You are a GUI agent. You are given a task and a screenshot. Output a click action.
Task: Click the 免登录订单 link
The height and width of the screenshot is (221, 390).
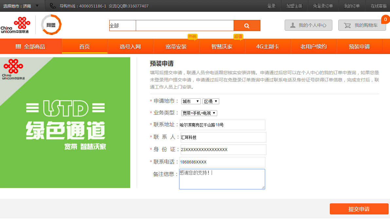point(323,6)
